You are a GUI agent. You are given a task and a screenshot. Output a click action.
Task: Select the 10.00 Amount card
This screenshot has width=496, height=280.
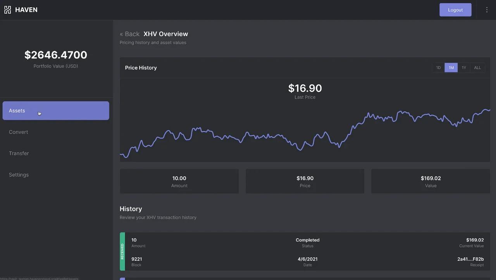179,181
